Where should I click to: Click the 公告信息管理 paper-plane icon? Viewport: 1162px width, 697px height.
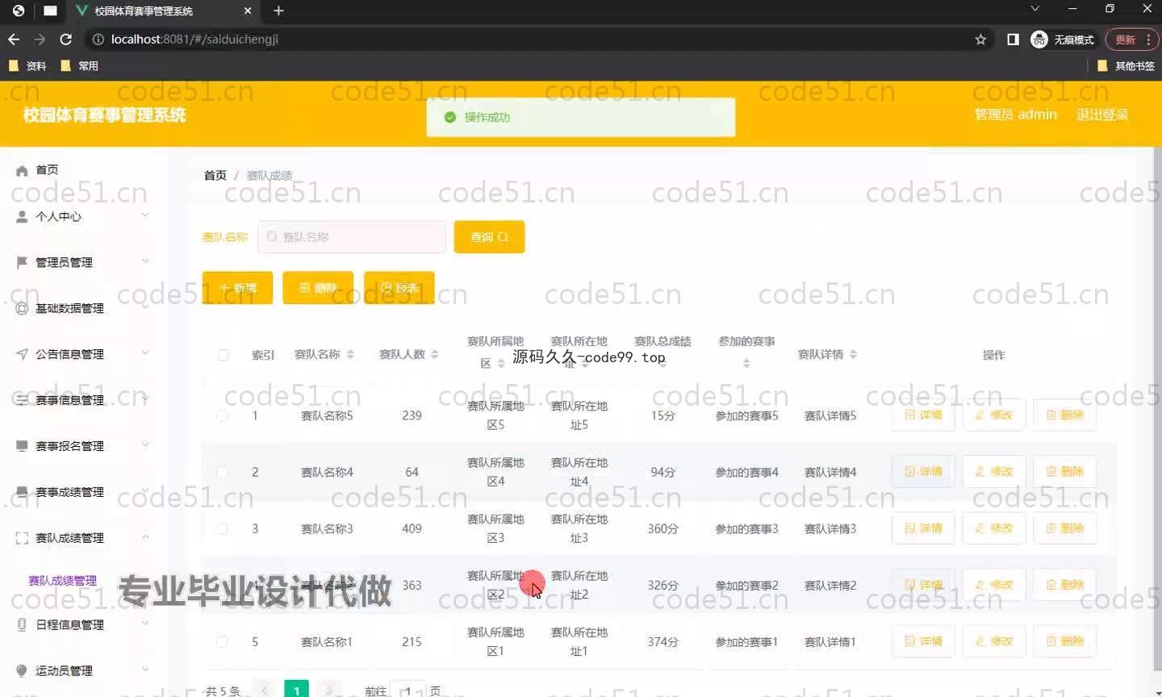22,354
